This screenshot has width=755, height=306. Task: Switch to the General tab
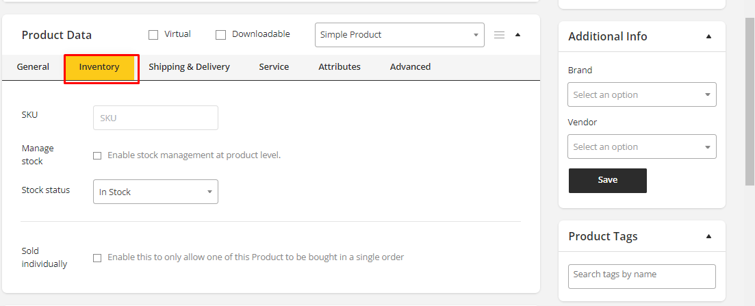(x=33, y=67)
